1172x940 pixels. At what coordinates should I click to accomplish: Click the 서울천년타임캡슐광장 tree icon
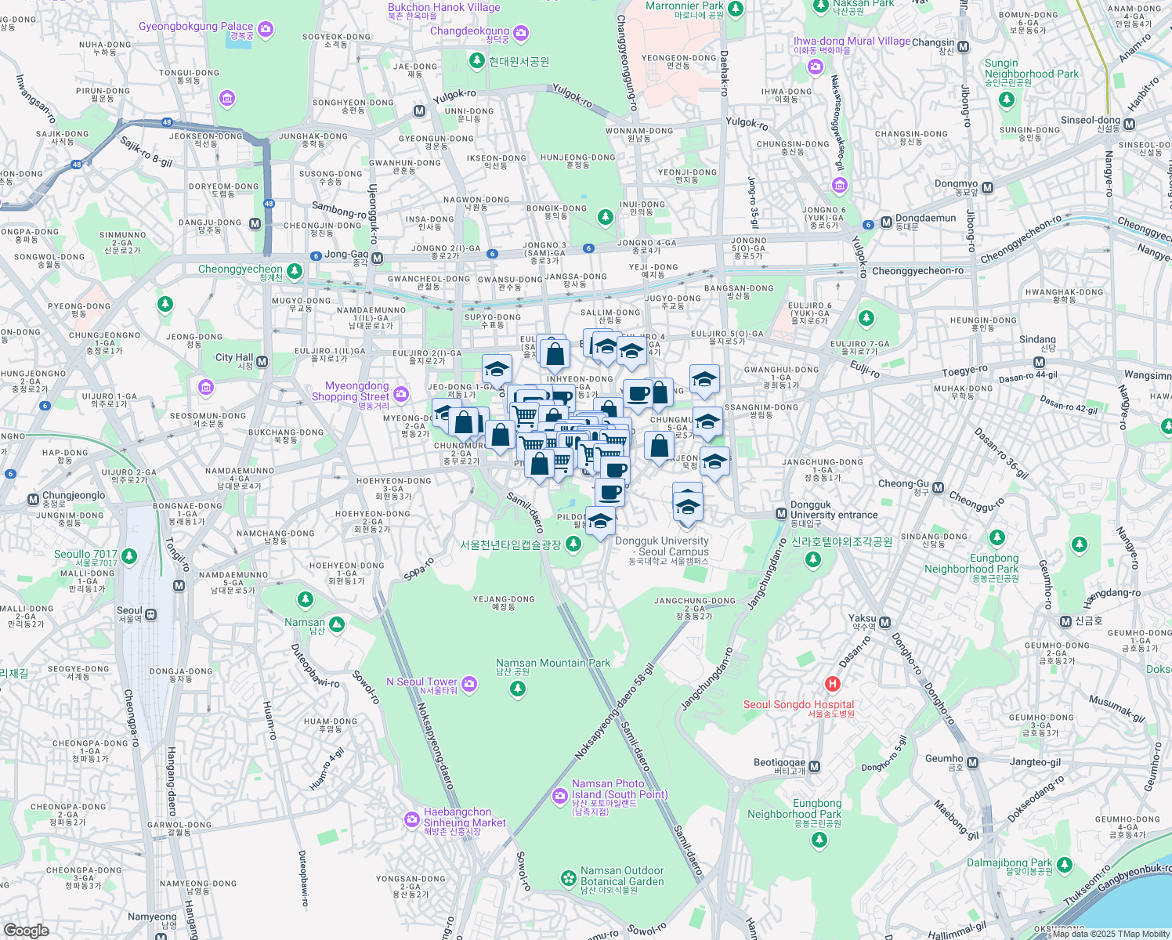point(573,544)
